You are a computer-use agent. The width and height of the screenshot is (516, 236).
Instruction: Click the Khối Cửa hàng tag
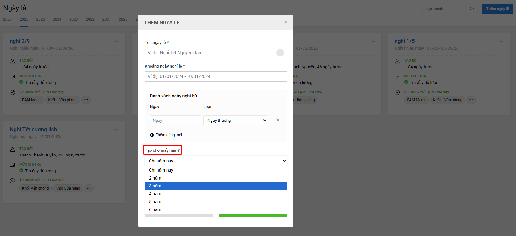[68, 188]
